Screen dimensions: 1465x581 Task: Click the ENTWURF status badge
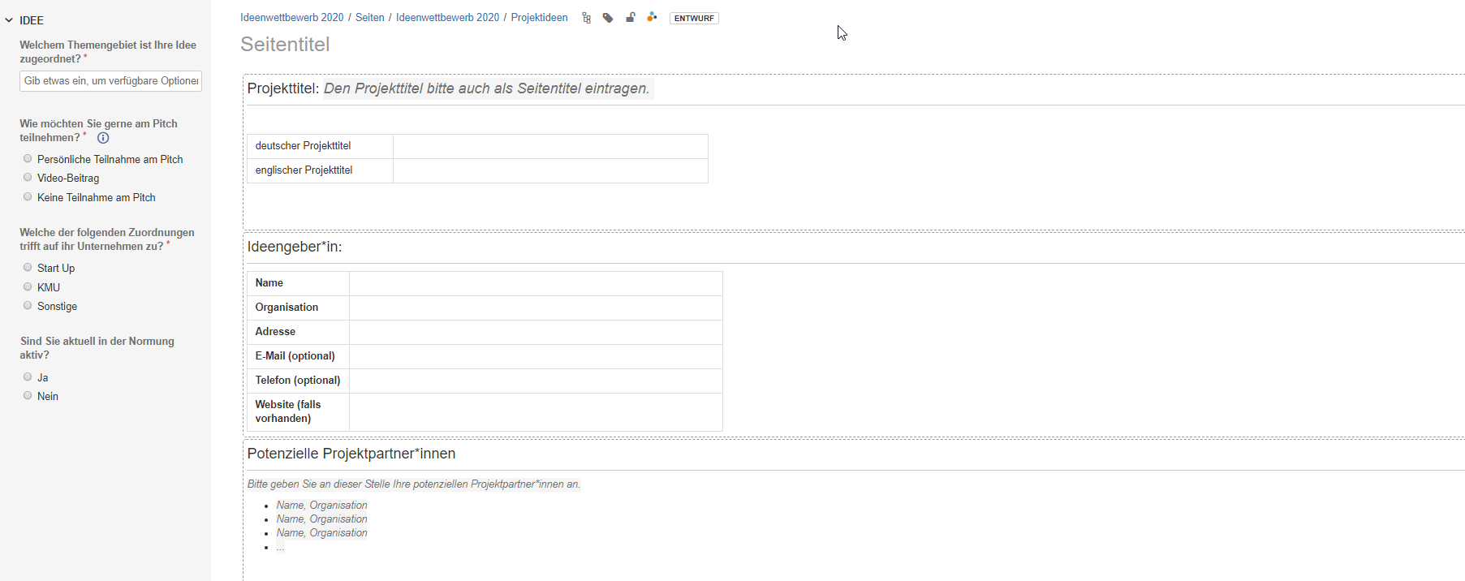click(694, 18)
